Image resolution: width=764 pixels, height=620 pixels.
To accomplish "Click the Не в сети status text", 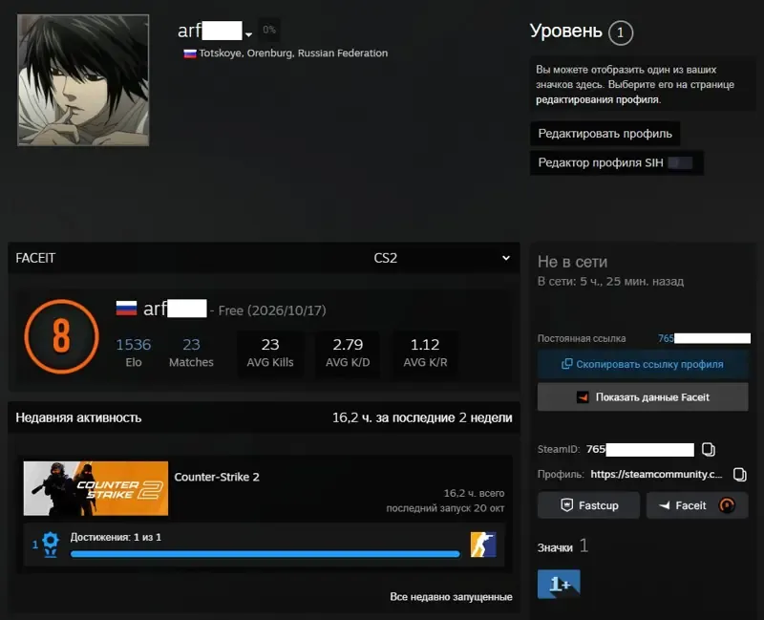I will point(572,262).
